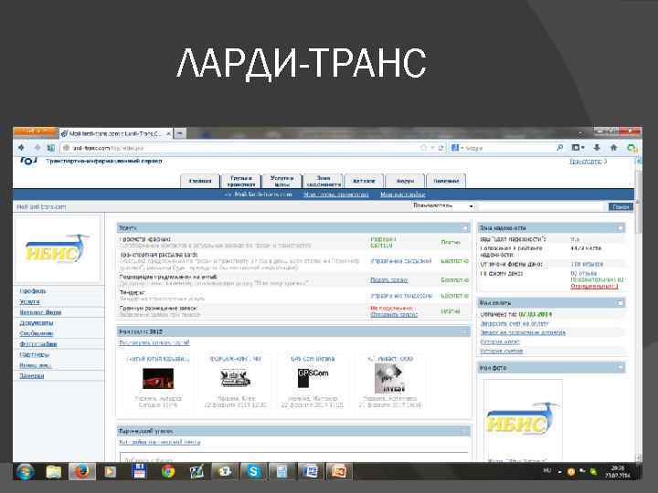Bookmark page with the star icon
Screen dimensions: 658x493
tap(423, 148)
